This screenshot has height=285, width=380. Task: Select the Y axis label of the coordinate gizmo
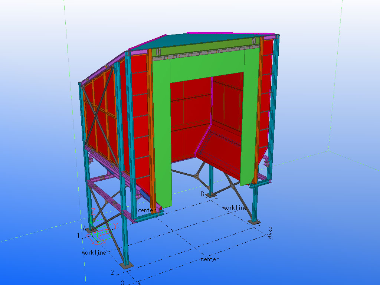(115, 226)
